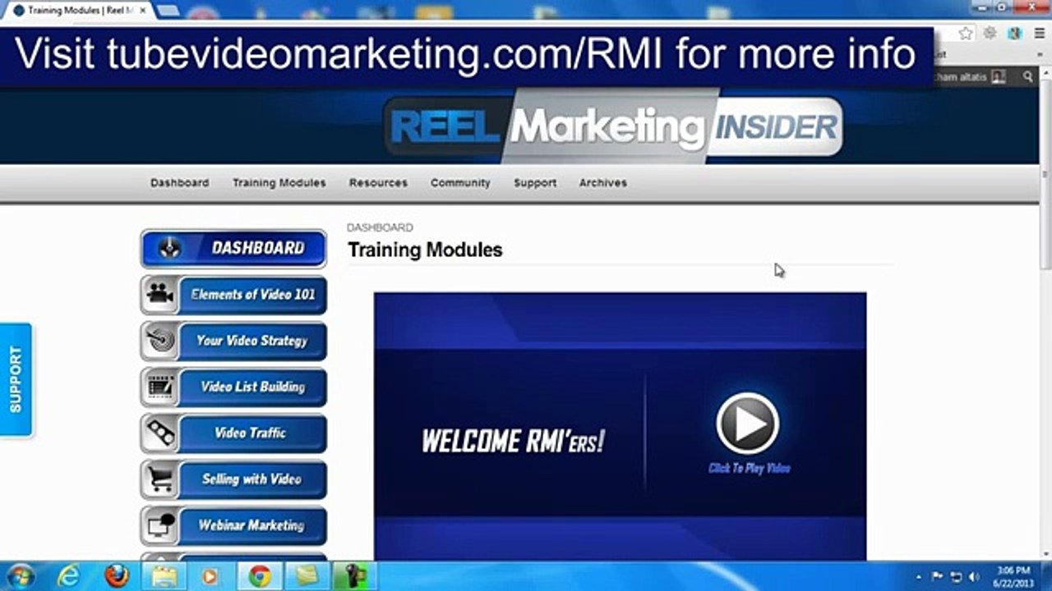The width and height of the screenshot is (1052, 591).
Task: Open the Sticky Notes taskbar icon
Action: point(307,576)
